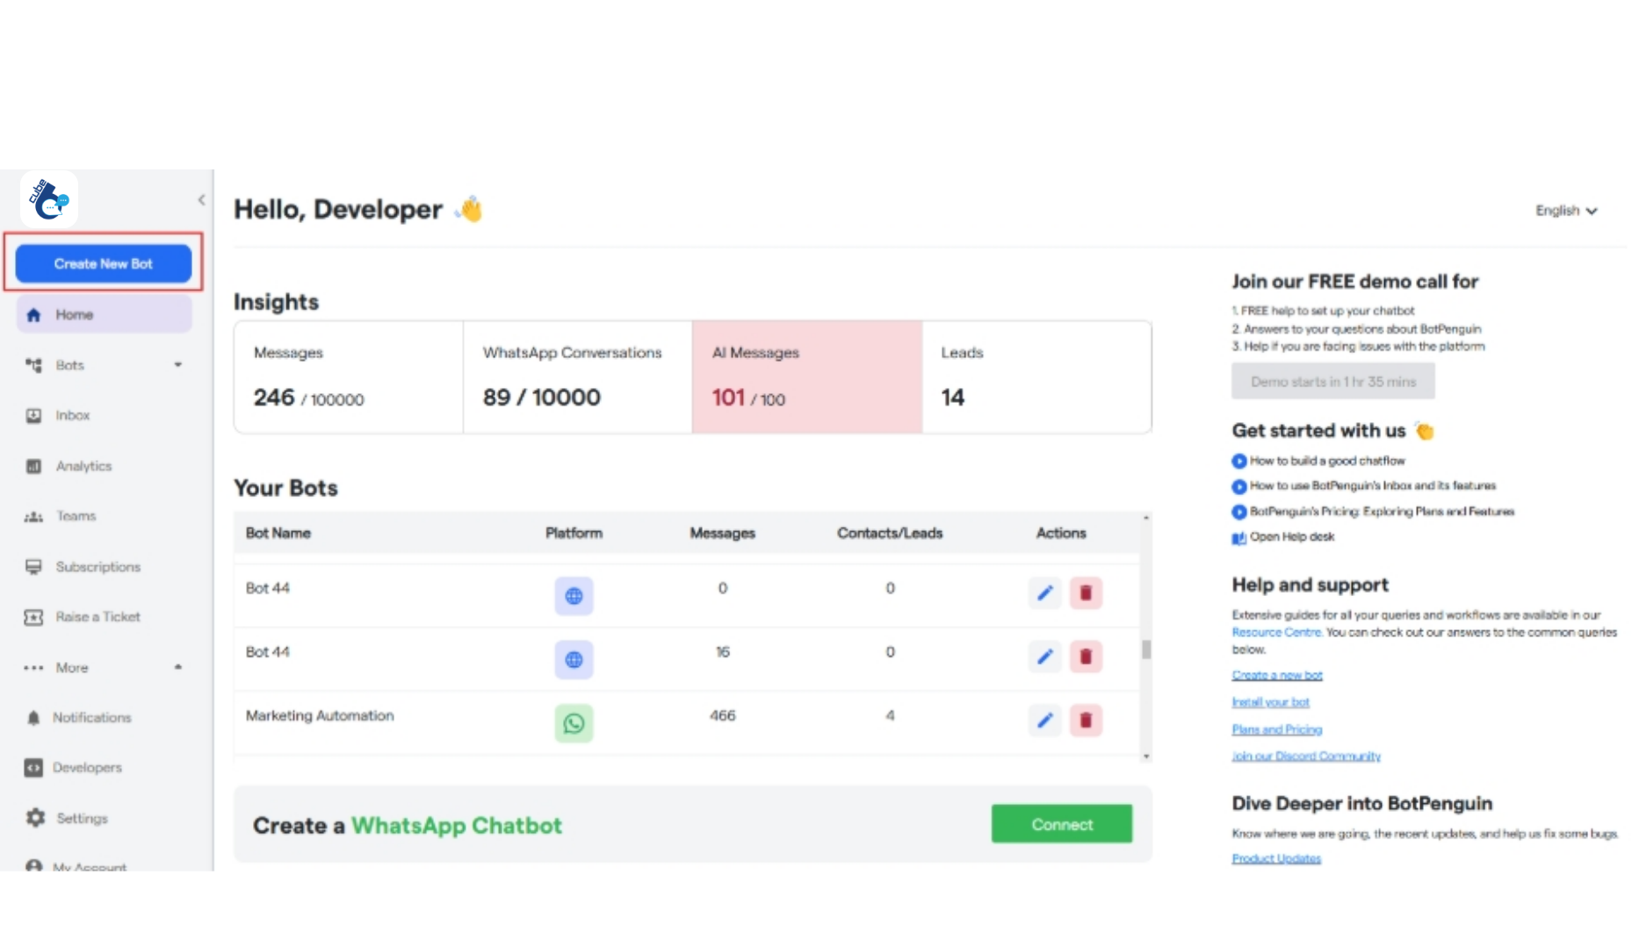
Task: Click the edit pencil for Bot 44
Action: point(1044,592)
